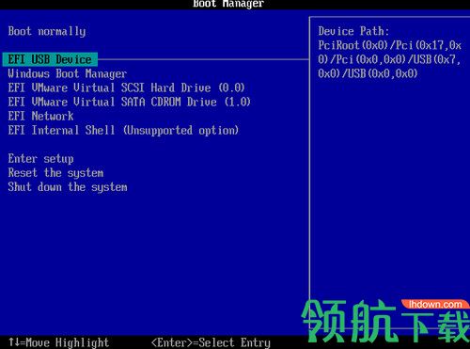
Task: Click the Move Highlight hint in footer
Action: [59, 342]
